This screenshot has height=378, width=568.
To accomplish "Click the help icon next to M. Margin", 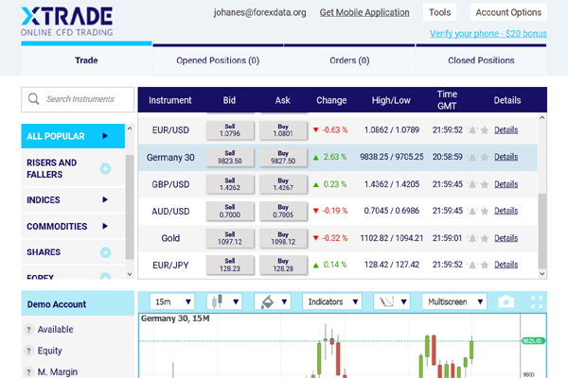I will pos(28,371).
